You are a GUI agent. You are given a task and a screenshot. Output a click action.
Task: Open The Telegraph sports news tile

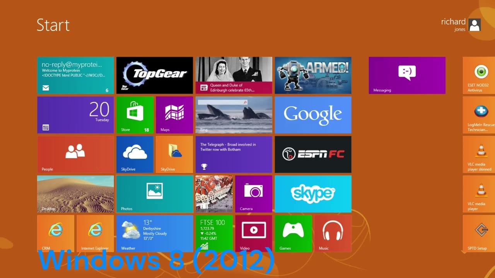pos(234,154)
